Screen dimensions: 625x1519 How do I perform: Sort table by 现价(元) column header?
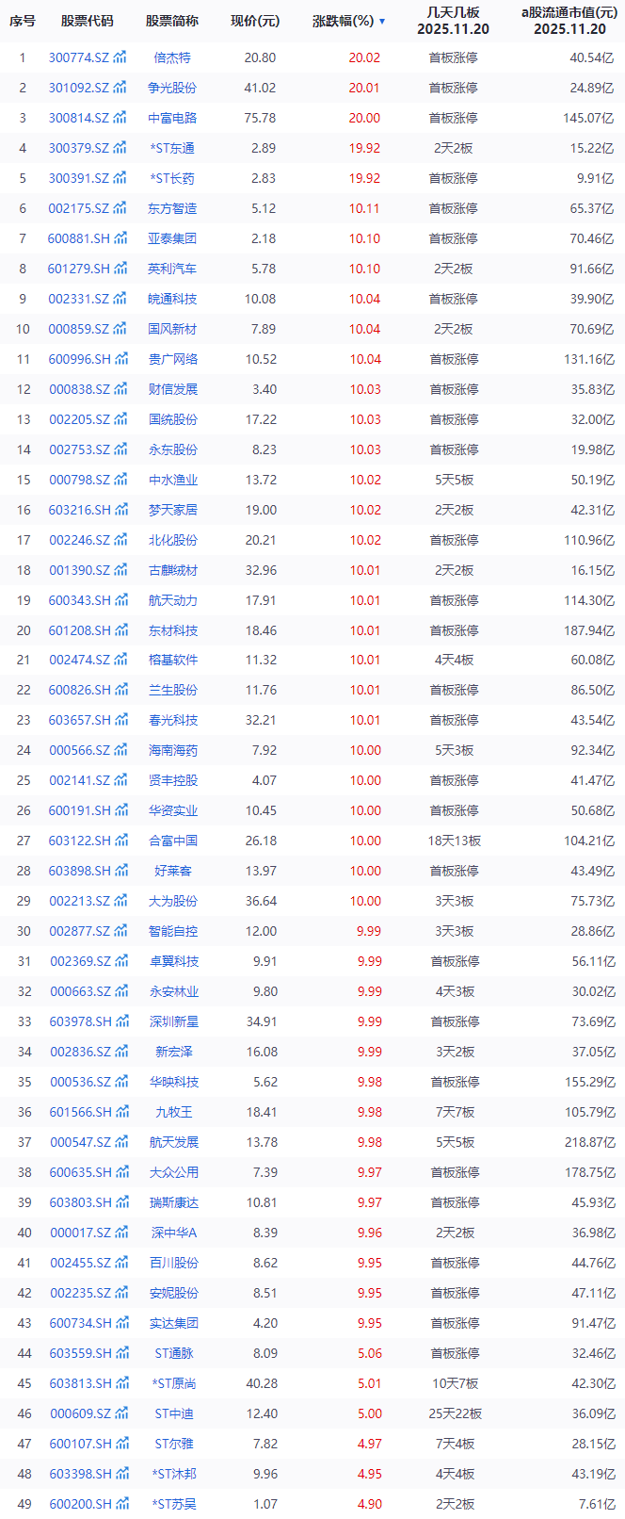[255, 21]
